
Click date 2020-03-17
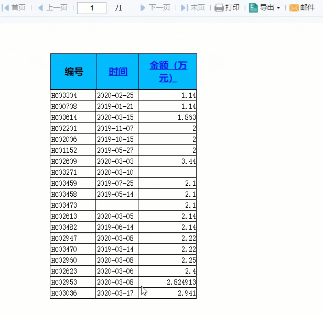pyautogui.click(x=115, y=293)
